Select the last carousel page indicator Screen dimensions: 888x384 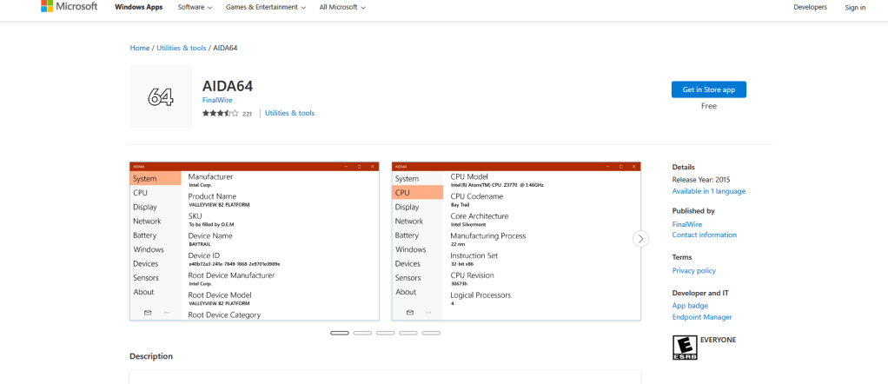[430, 333]
